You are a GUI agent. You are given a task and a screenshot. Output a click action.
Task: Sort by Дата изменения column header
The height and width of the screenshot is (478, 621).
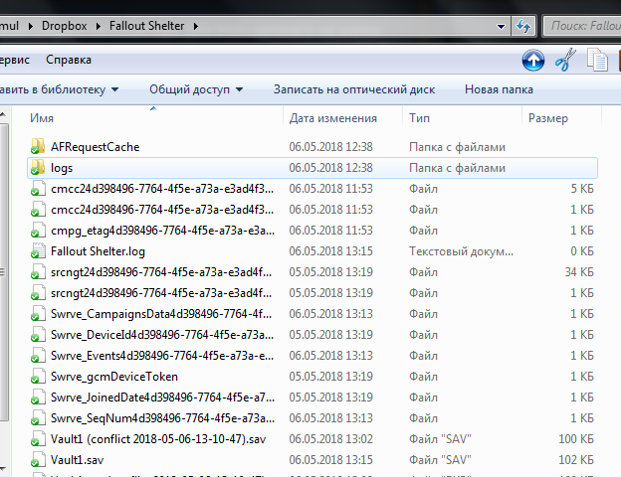(x=333, y=118)
